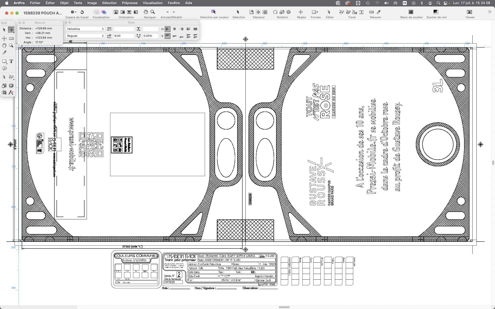Open the Prépresse menu

tap(129, 3)
